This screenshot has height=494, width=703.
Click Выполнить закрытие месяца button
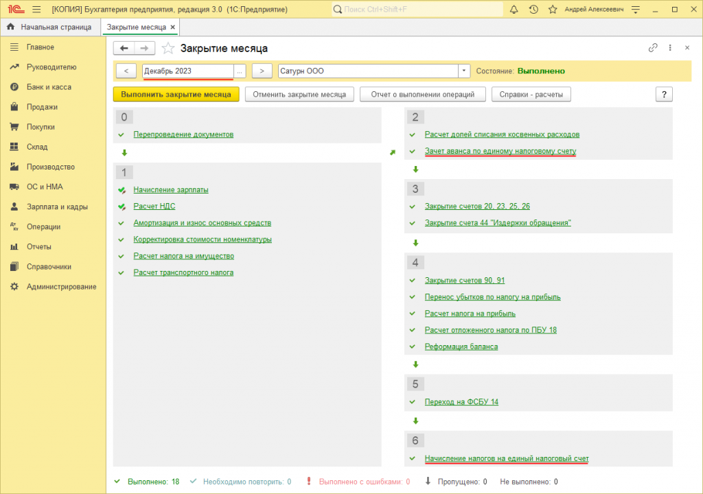176,95
